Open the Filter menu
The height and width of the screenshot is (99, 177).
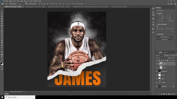click(25, 1)
